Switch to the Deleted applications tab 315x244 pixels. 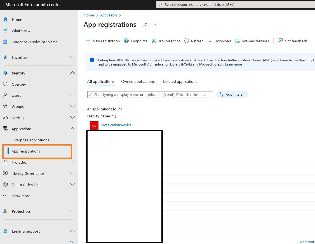tap(180, 81)
